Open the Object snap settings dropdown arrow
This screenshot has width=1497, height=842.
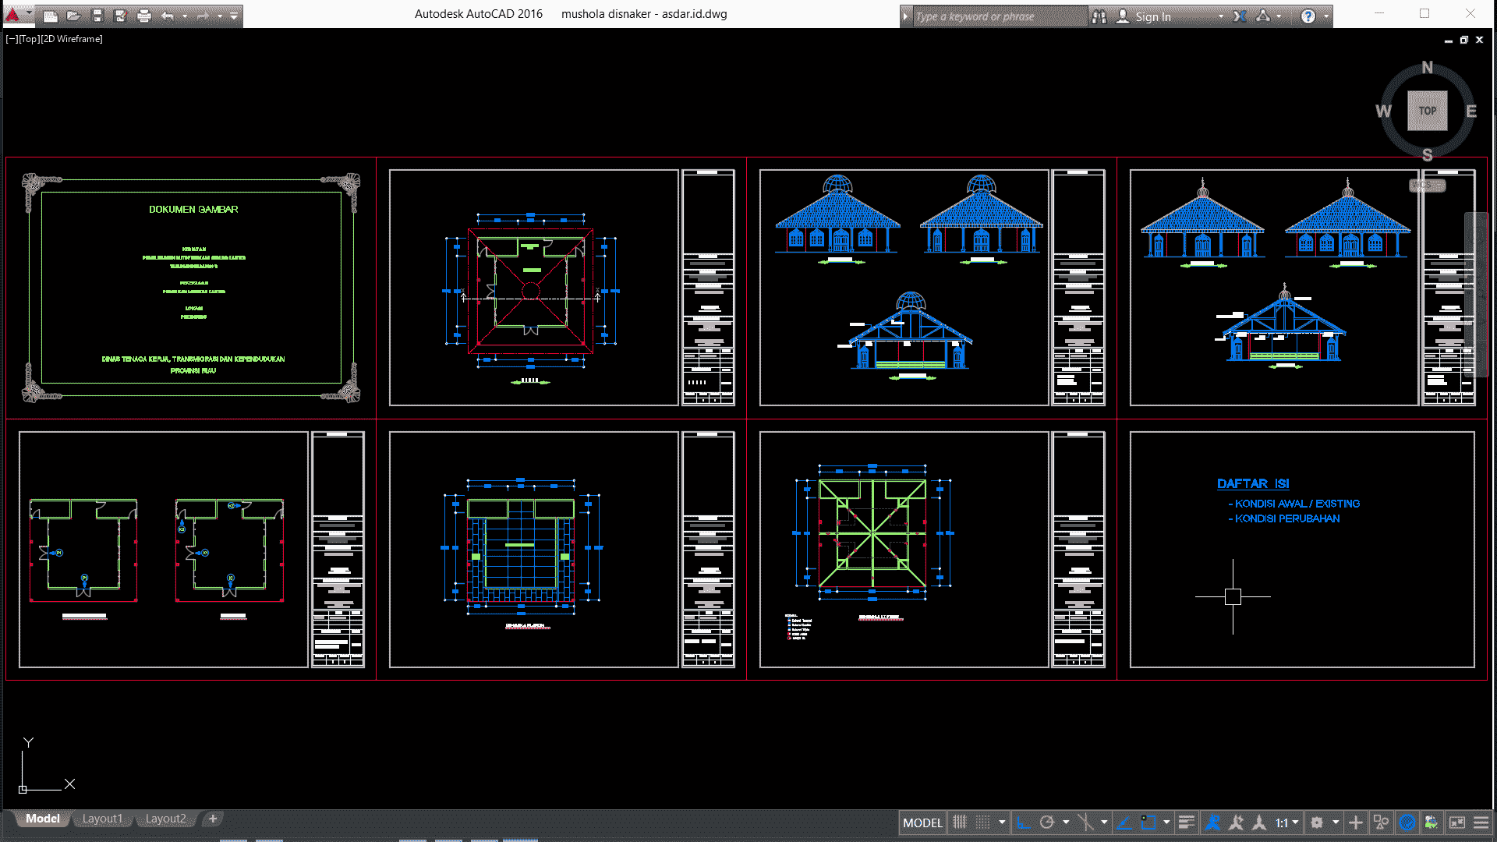(x=1166, y=823)
